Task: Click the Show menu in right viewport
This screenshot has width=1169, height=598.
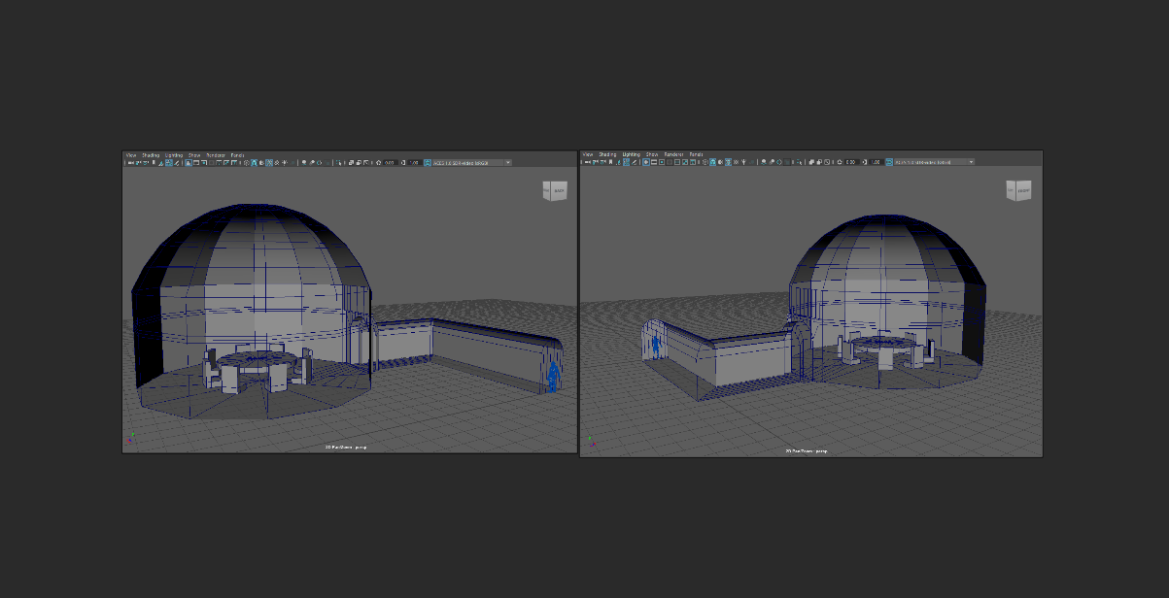Action: (652, 154)
